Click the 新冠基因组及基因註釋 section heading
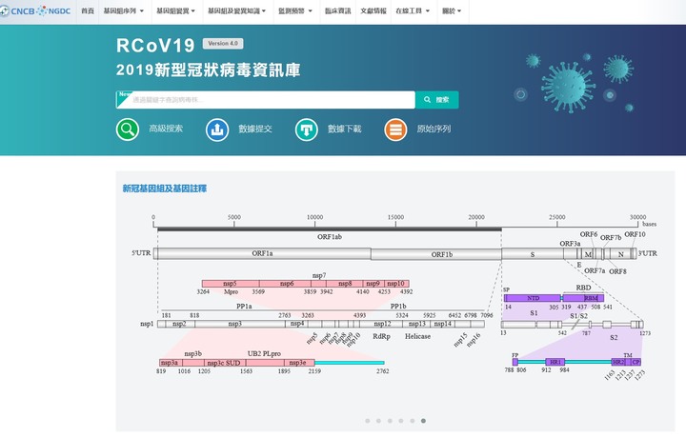The image size is (686, 438). click(x=165, y=189)
